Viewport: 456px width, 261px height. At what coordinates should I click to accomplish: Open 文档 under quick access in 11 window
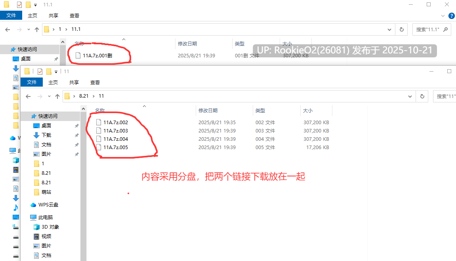point(46,145)
